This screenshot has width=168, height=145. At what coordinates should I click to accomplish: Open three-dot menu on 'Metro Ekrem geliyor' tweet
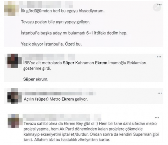(x=160, y=93)
